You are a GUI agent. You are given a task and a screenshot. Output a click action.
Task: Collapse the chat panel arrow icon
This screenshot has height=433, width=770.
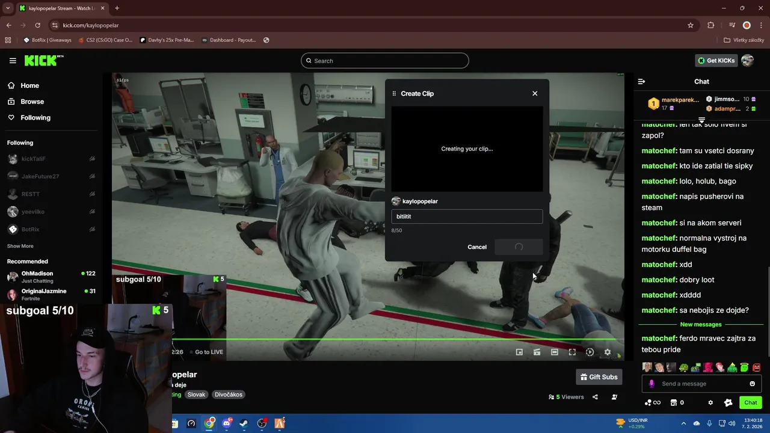point(641,81)
